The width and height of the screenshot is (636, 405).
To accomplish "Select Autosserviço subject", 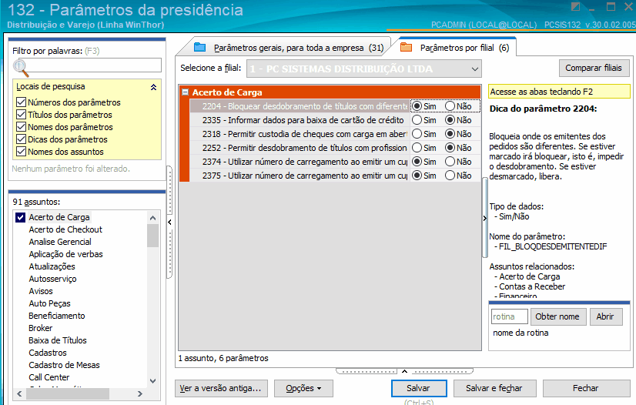I will pyautogui.click(x=52, y=279).
